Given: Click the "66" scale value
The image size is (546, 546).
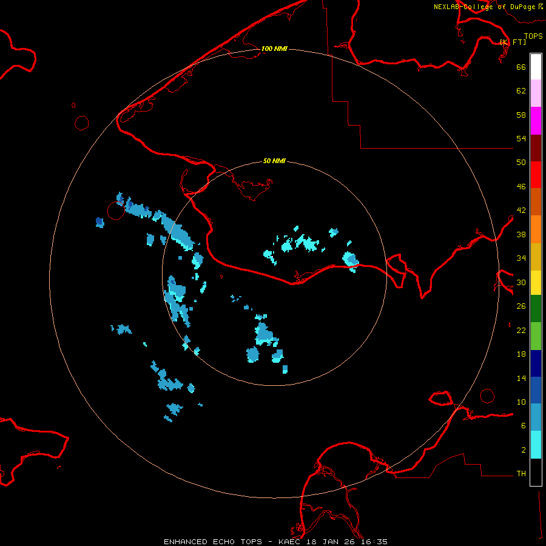Looking at the screenshot, I should (521, 67).
